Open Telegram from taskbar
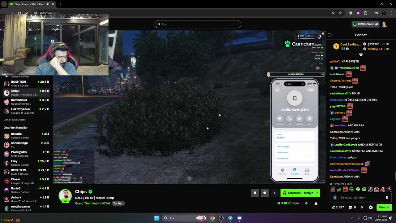Image resolution: width=396 pixels, height=223 pixels. [x=230, y=218]
